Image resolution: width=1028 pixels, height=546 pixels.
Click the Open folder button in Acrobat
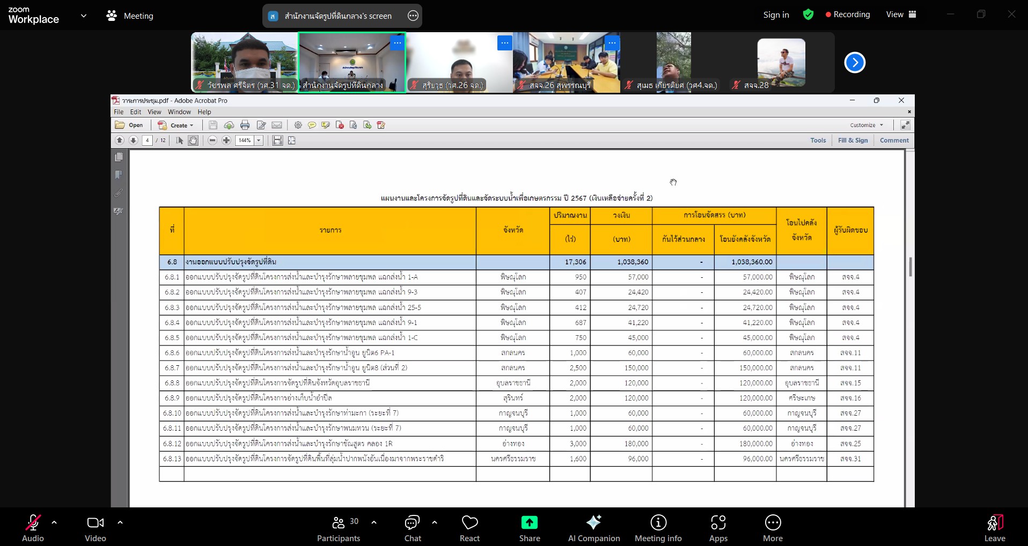tap(129, 125)
